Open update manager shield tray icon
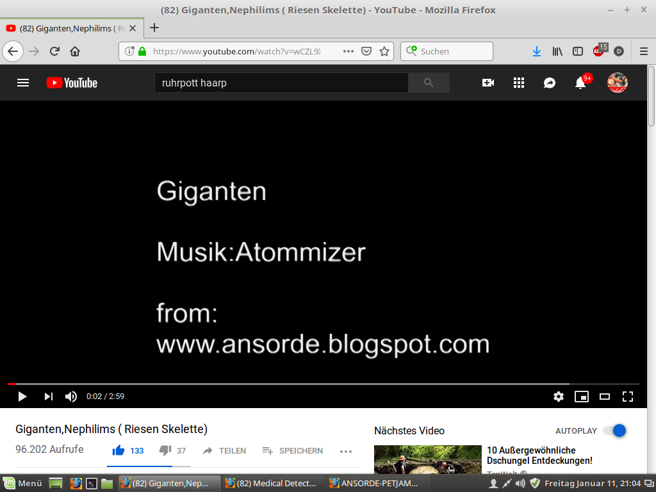Screen dimensions: 656x492 pyautogui.click(x=534, y=484)
